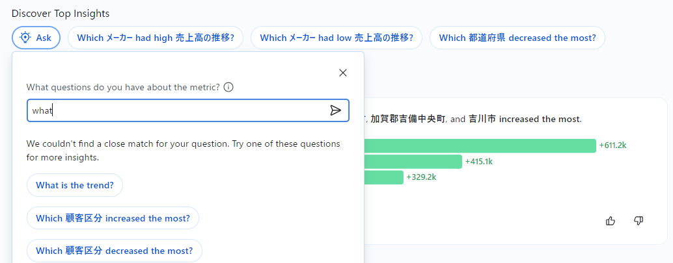This screenshot has height=263, width=673.
Task: Give thumbs up to the insight
Action: (x=611, y=221)
